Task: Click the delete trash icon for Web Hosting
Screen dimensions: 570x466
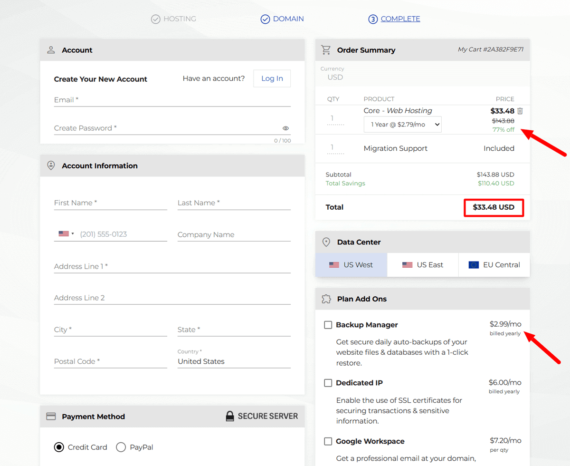Action: coord(520,110)
